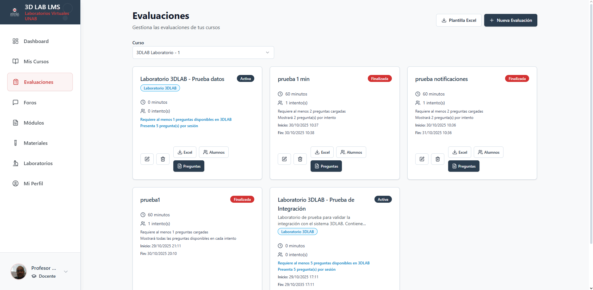
Task: Click the professor's profile avatar
Action: tap(19, 272)
